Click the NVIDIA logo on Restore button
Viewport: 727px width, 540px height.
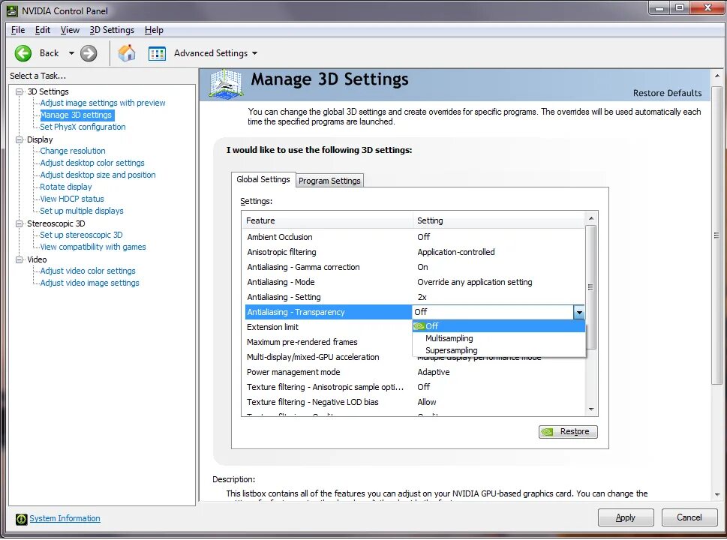(548, 432)
